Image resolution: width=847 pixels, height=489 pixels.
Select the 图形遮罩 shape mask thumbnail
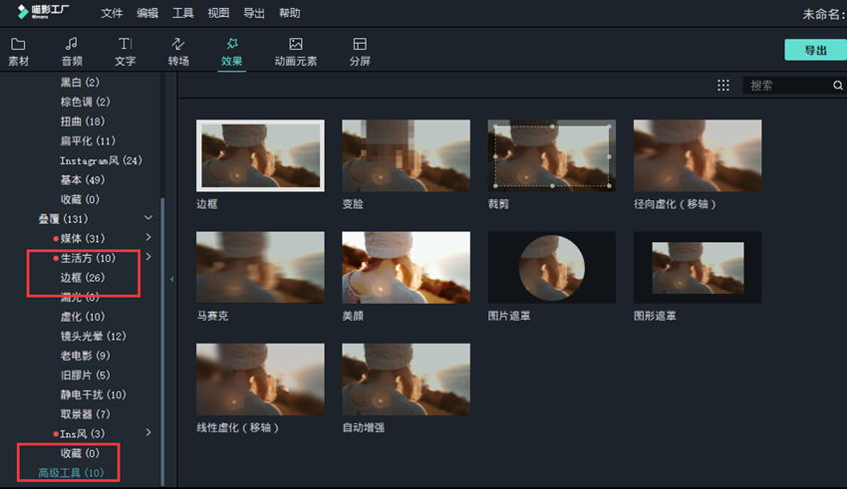click(x=698, y=267)
